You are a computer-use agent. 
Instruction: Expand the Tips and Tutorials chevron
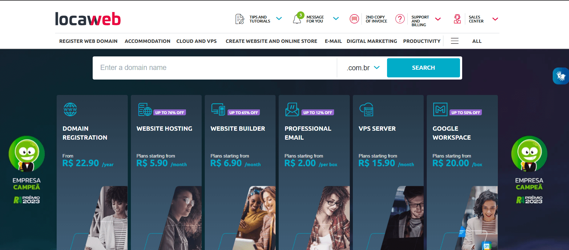pyautogui.click(x=279, y=19)
